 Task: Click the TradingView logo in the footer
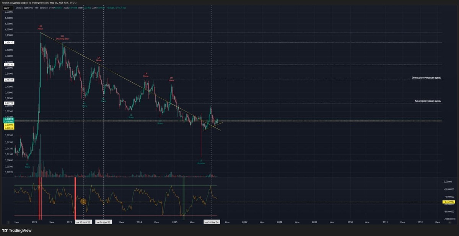(x=18, y=231)
